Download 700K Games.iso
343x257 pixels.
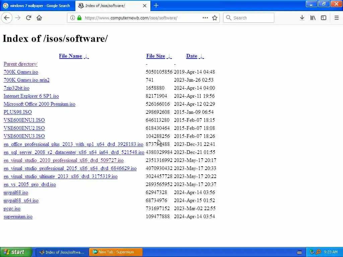click(21, 72)
